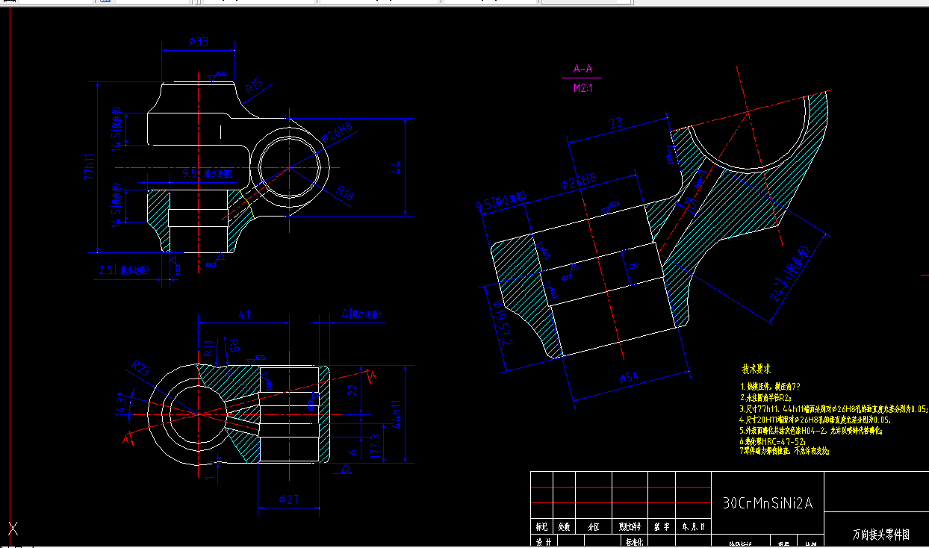Select the φ27 diameter dimension

click(x=288, y=499)
